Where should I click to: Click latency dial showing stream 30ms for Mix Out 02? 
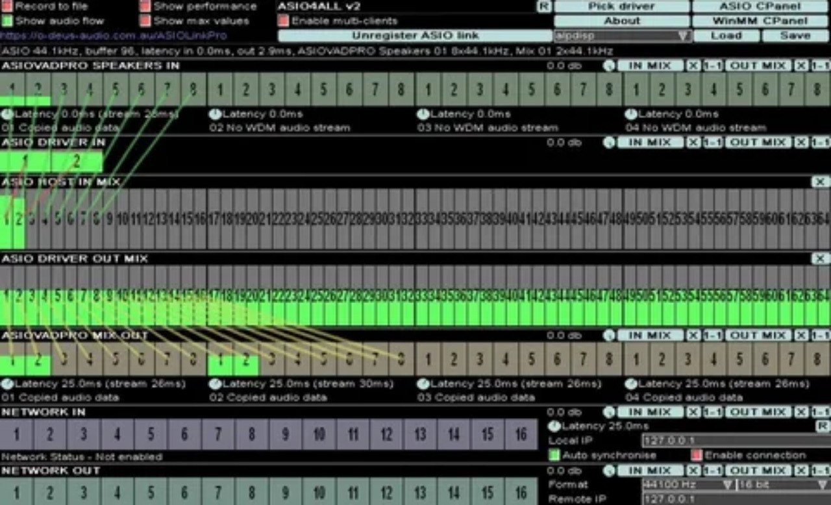(x=215, y=384)
